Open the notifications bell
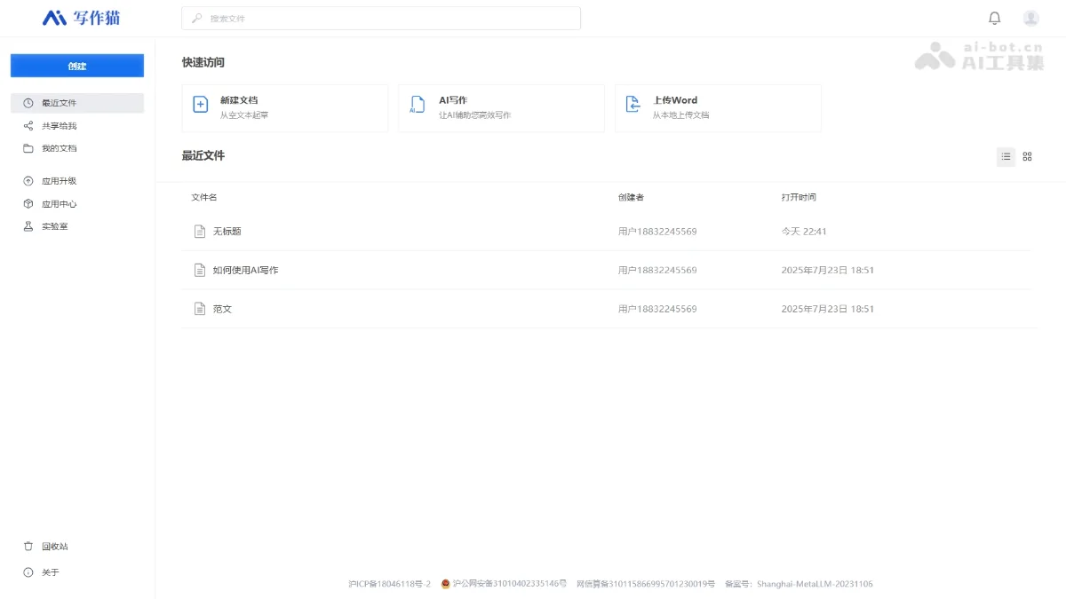Image resolution: width=1066 pixels, height=599 pixels. point(995,18)
